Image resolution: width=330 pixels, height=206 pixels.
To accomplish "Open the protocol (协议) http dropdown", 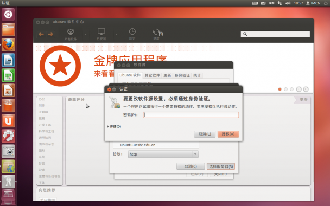I will [x=163, y=154].
